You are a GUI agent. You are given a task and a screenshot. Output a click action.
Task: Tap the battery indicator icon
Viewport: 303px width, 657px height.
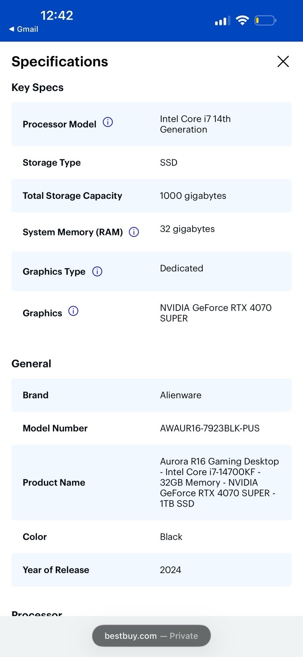point(265,20)
